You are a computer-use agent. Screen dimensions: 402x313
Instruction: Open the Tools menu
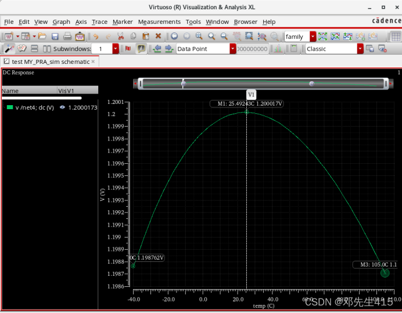tap(193, 22)
